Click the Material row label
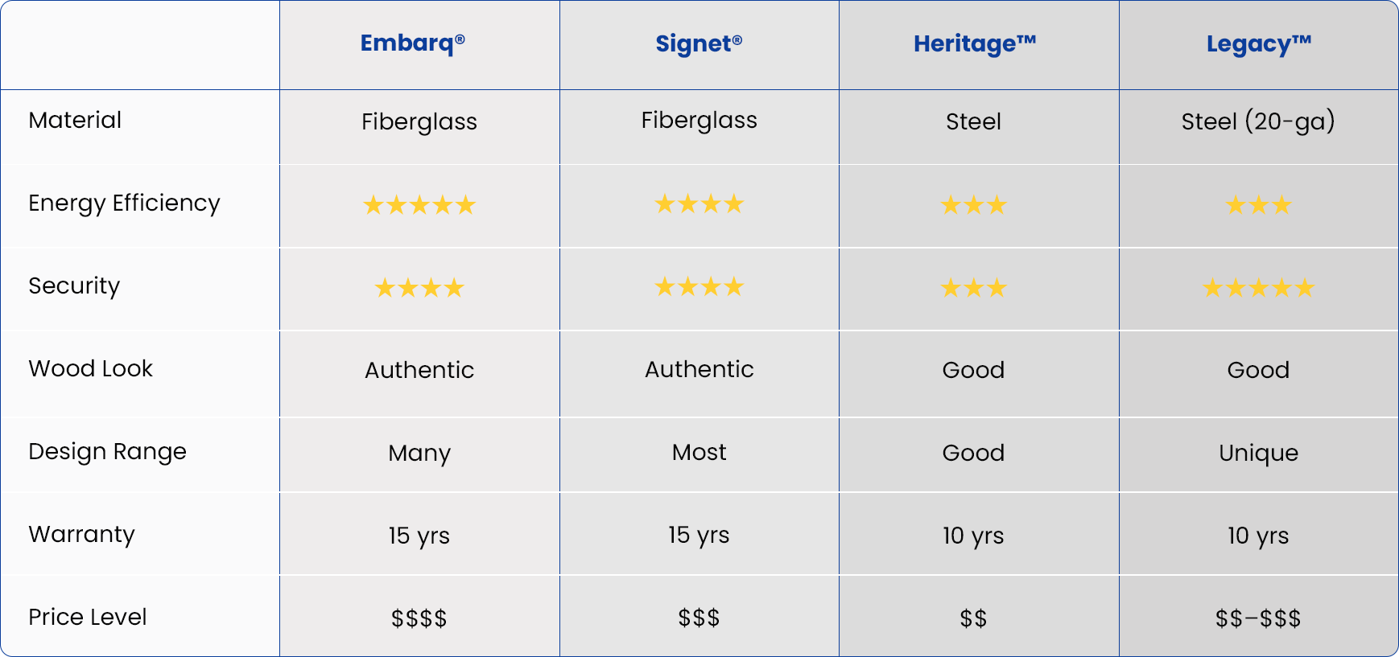Image resolution: width=1399 pixels, height=657 pixels. 75,121
